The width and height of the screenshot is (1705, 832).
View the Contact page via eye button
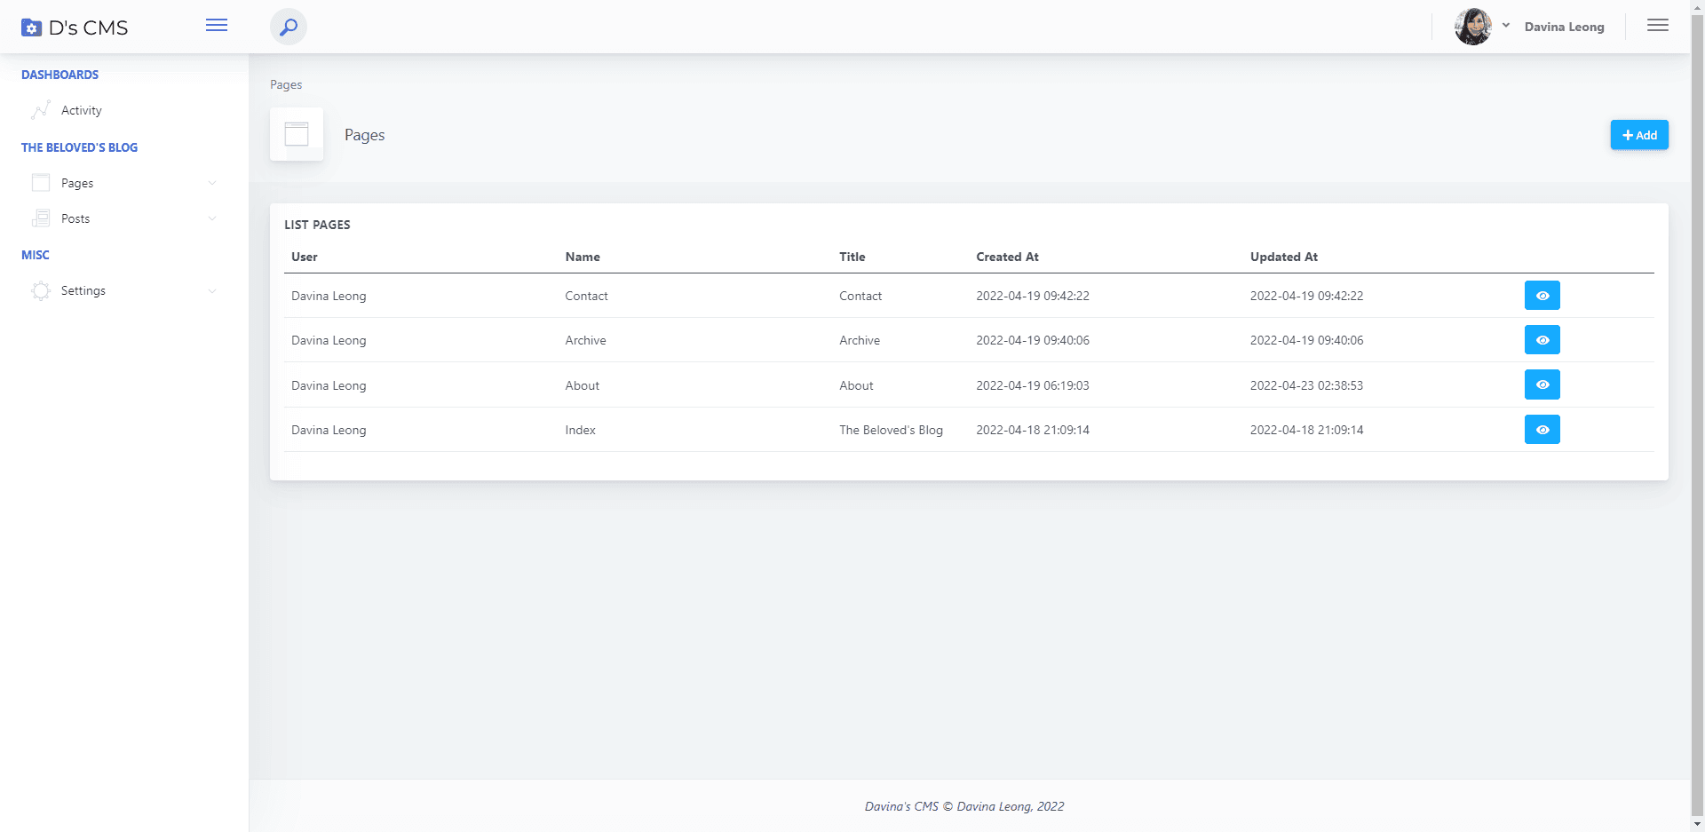[1542, 296]
